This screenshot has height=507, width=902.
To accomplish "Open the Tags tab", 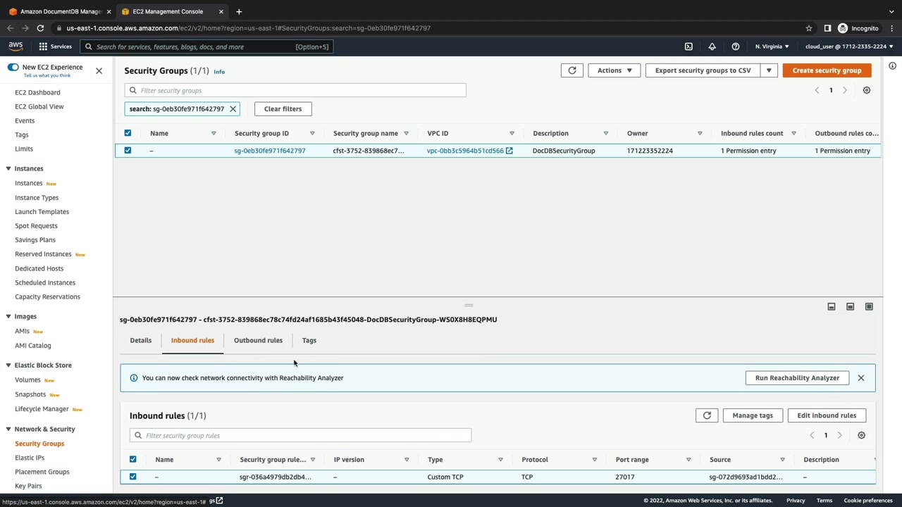I will coord(309,340).
